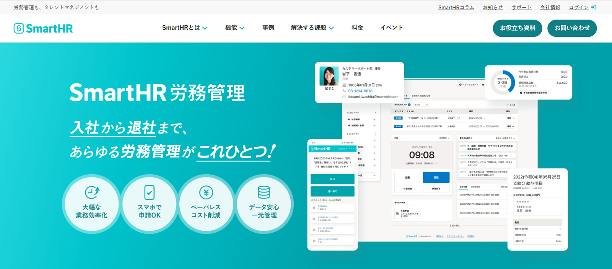Click the これひとつ! underlined text
This screenshot has width=612, height=269.
[236, 152]
